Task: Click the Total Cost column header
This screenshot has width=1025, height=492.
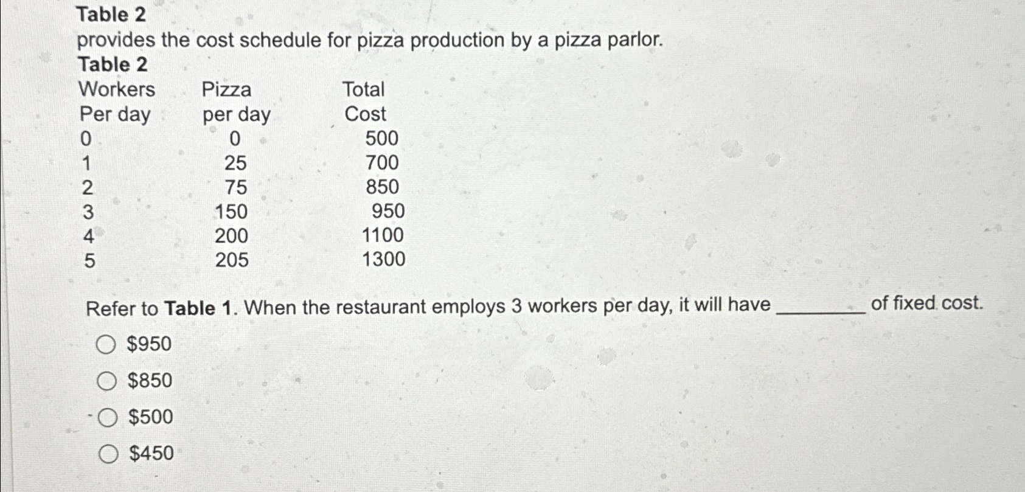Action: coord(363,102)
